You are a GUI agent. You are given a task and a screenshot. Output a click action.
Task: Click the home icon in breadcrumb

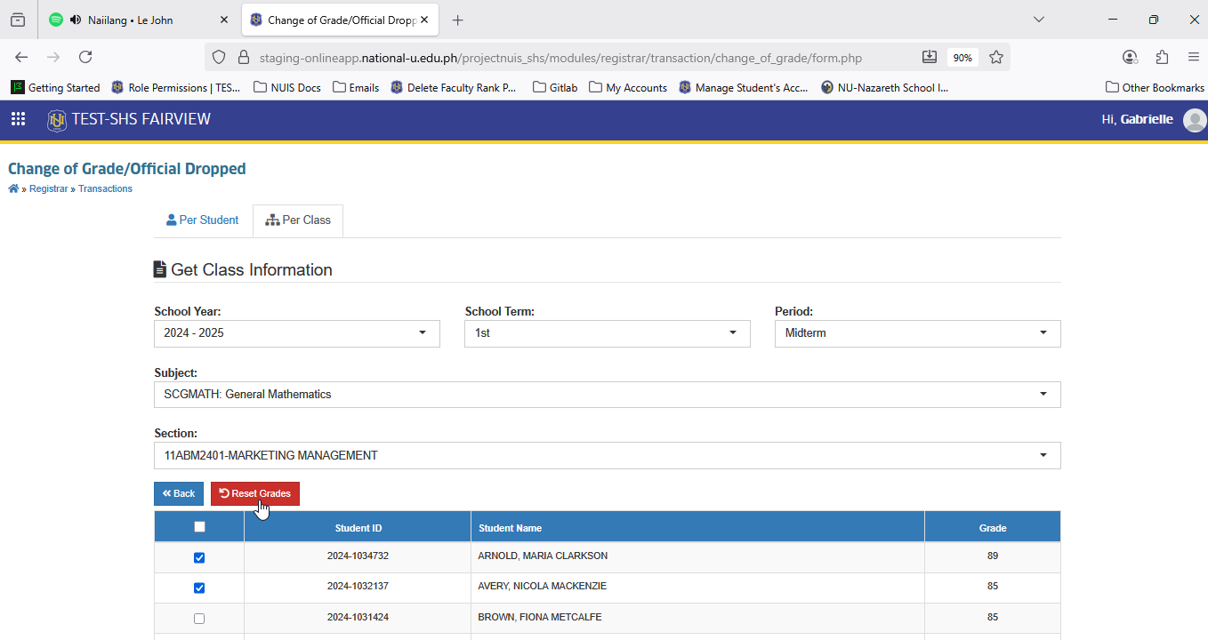pos(13,188)
